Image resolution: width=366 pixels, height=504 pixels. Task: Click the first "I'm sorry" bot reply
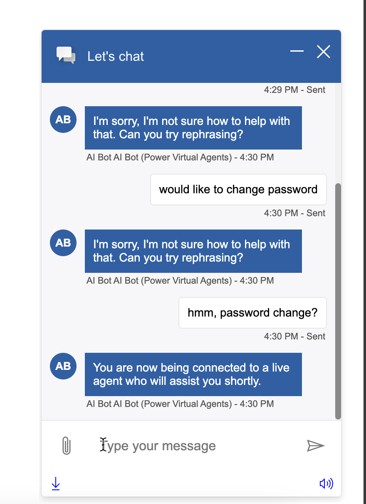click(x=193, y=127)
